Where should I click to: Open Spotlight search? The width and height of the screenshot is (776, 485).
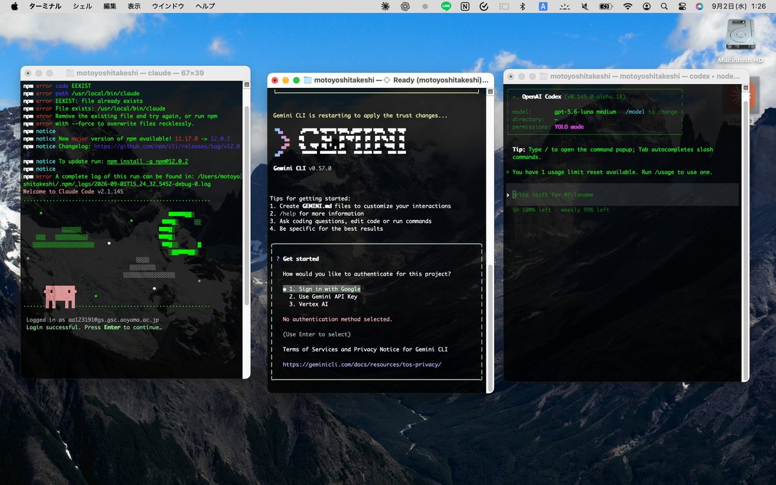point(664,6)
